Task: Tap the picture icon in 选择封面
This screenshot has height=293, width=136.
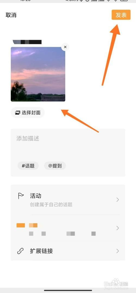Action: point(17,113)
